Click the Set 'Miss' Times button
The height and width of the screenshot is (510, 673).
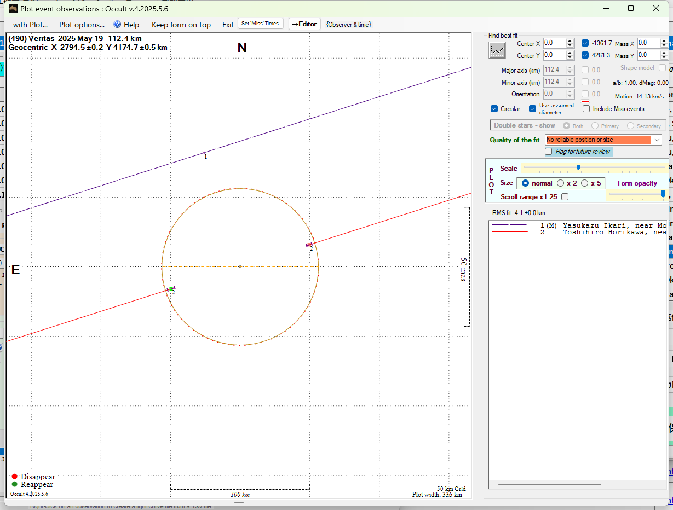[260, 24]
